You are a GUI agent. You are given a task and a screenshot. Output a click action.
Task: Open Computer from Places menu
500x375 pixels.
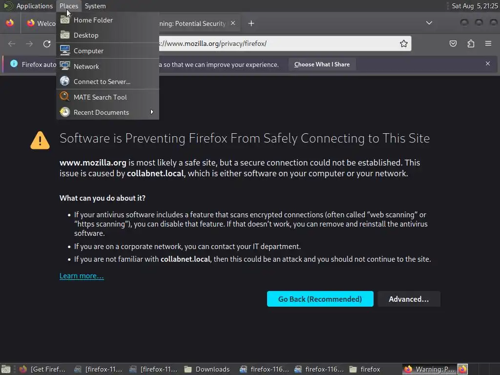point(107,51)
